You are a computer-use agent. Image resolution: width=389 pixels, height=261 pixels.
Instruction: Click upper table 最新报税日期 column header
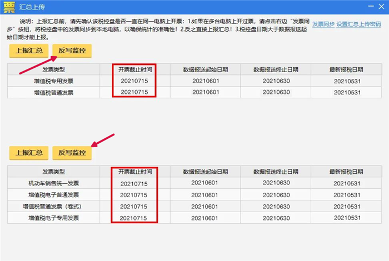pos(346,69)
